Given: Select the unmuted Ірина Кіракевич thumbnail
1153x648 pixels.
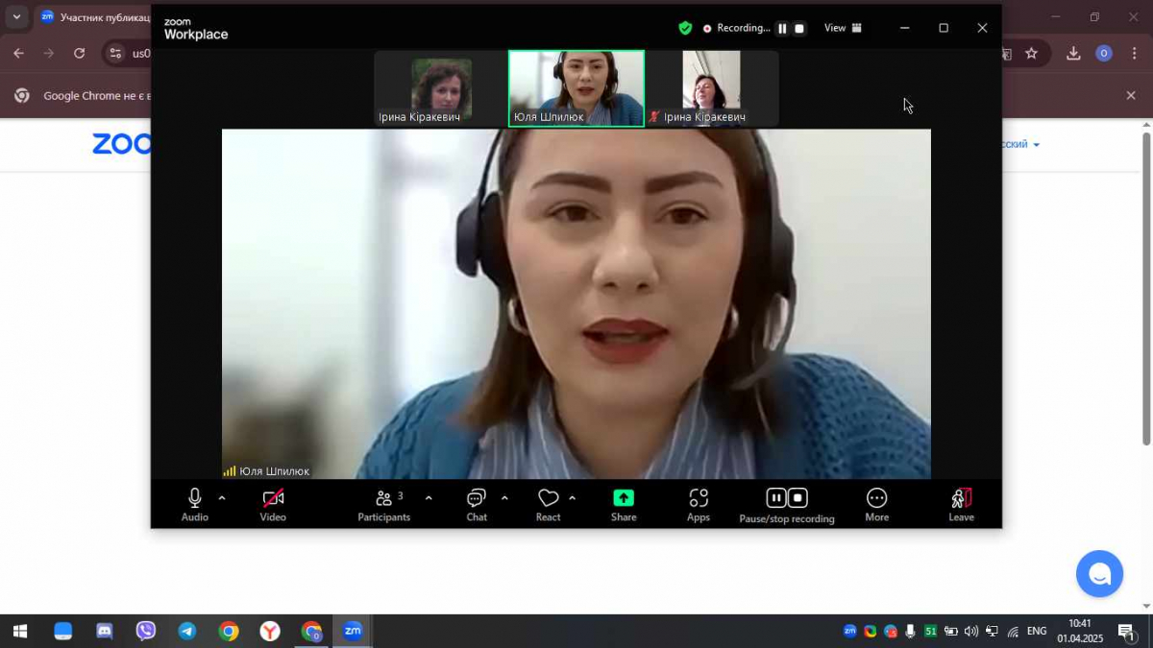Looking at the screenshot, I should 442,88.
